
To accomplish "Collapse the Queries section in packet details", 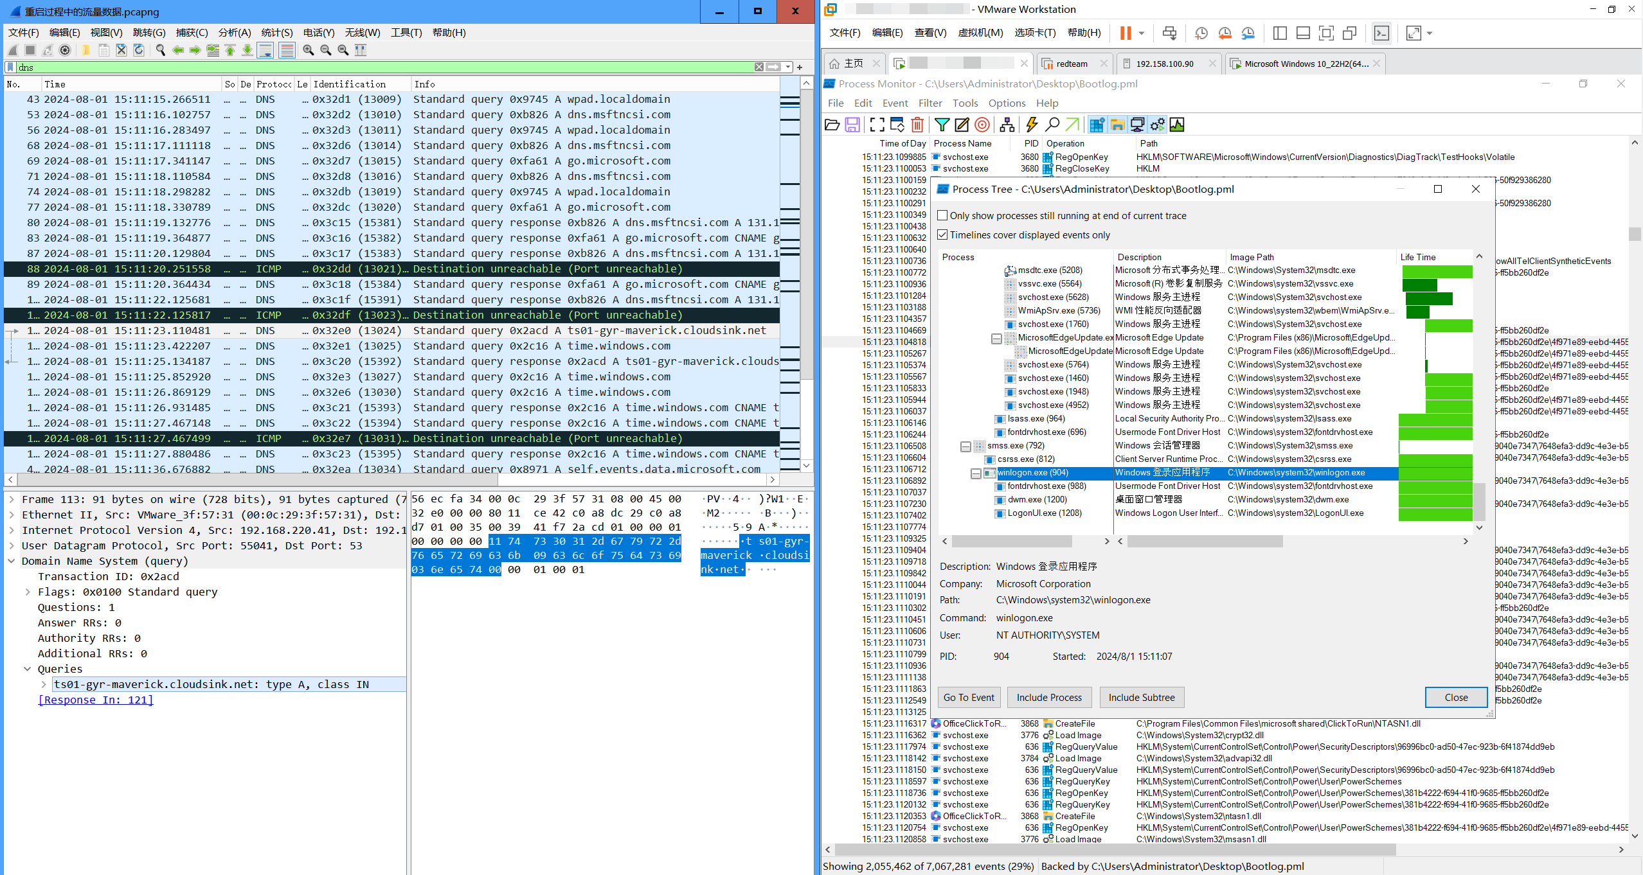I will pos(28,669).
